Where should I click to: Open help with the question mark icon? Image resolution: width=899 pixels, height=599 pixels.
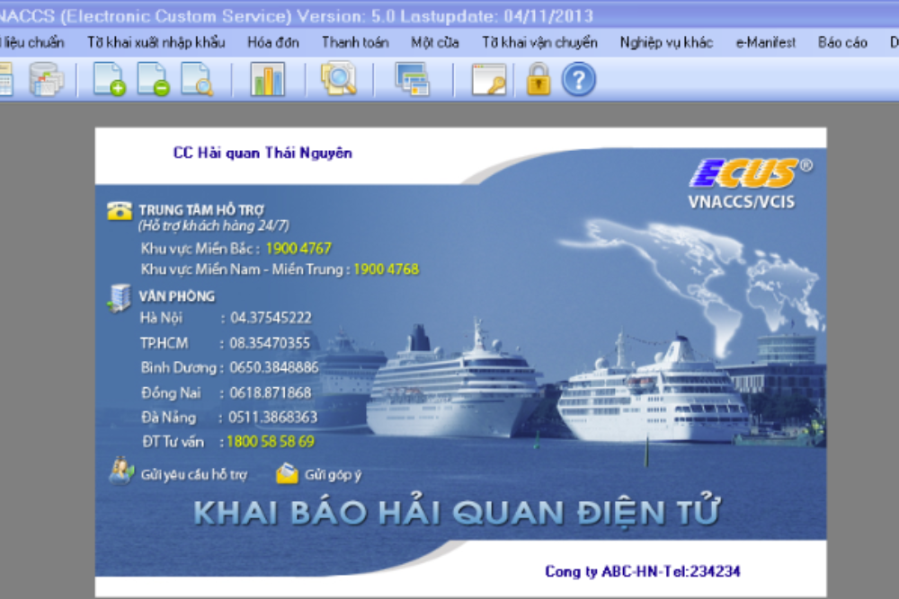(x=579, y=79)
